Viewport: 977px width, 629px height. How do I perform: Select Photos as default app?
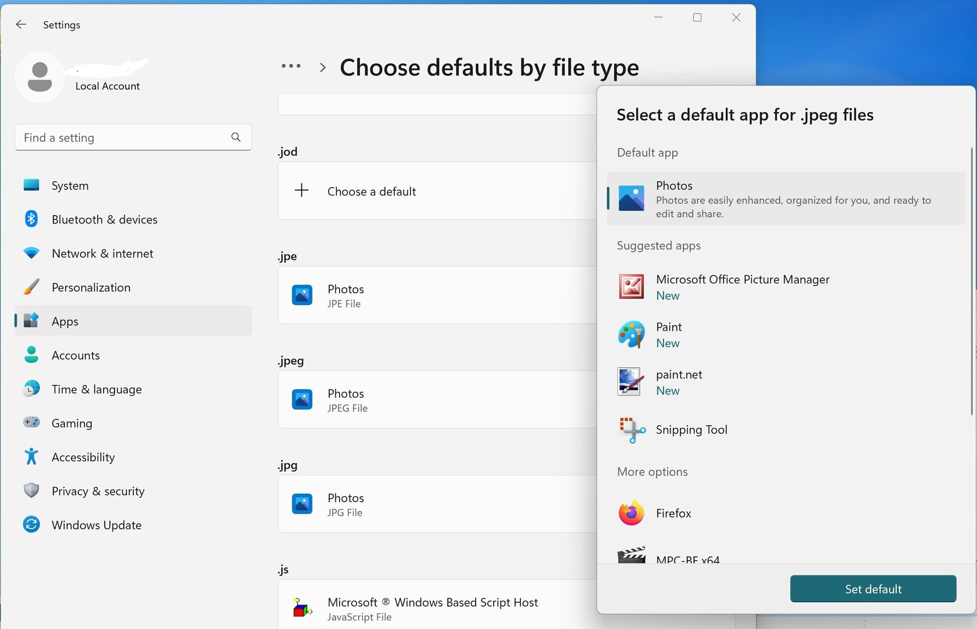(786, 198)
